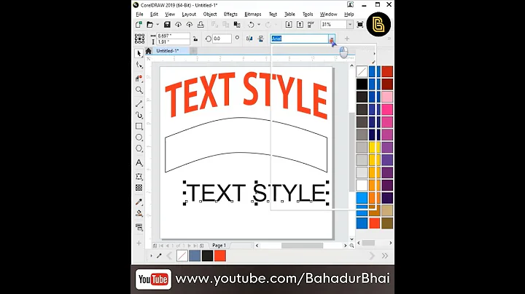This screenshot has width=525, height=294.
Task: Pick the black swatch in document palette
Action: [207, 256]
